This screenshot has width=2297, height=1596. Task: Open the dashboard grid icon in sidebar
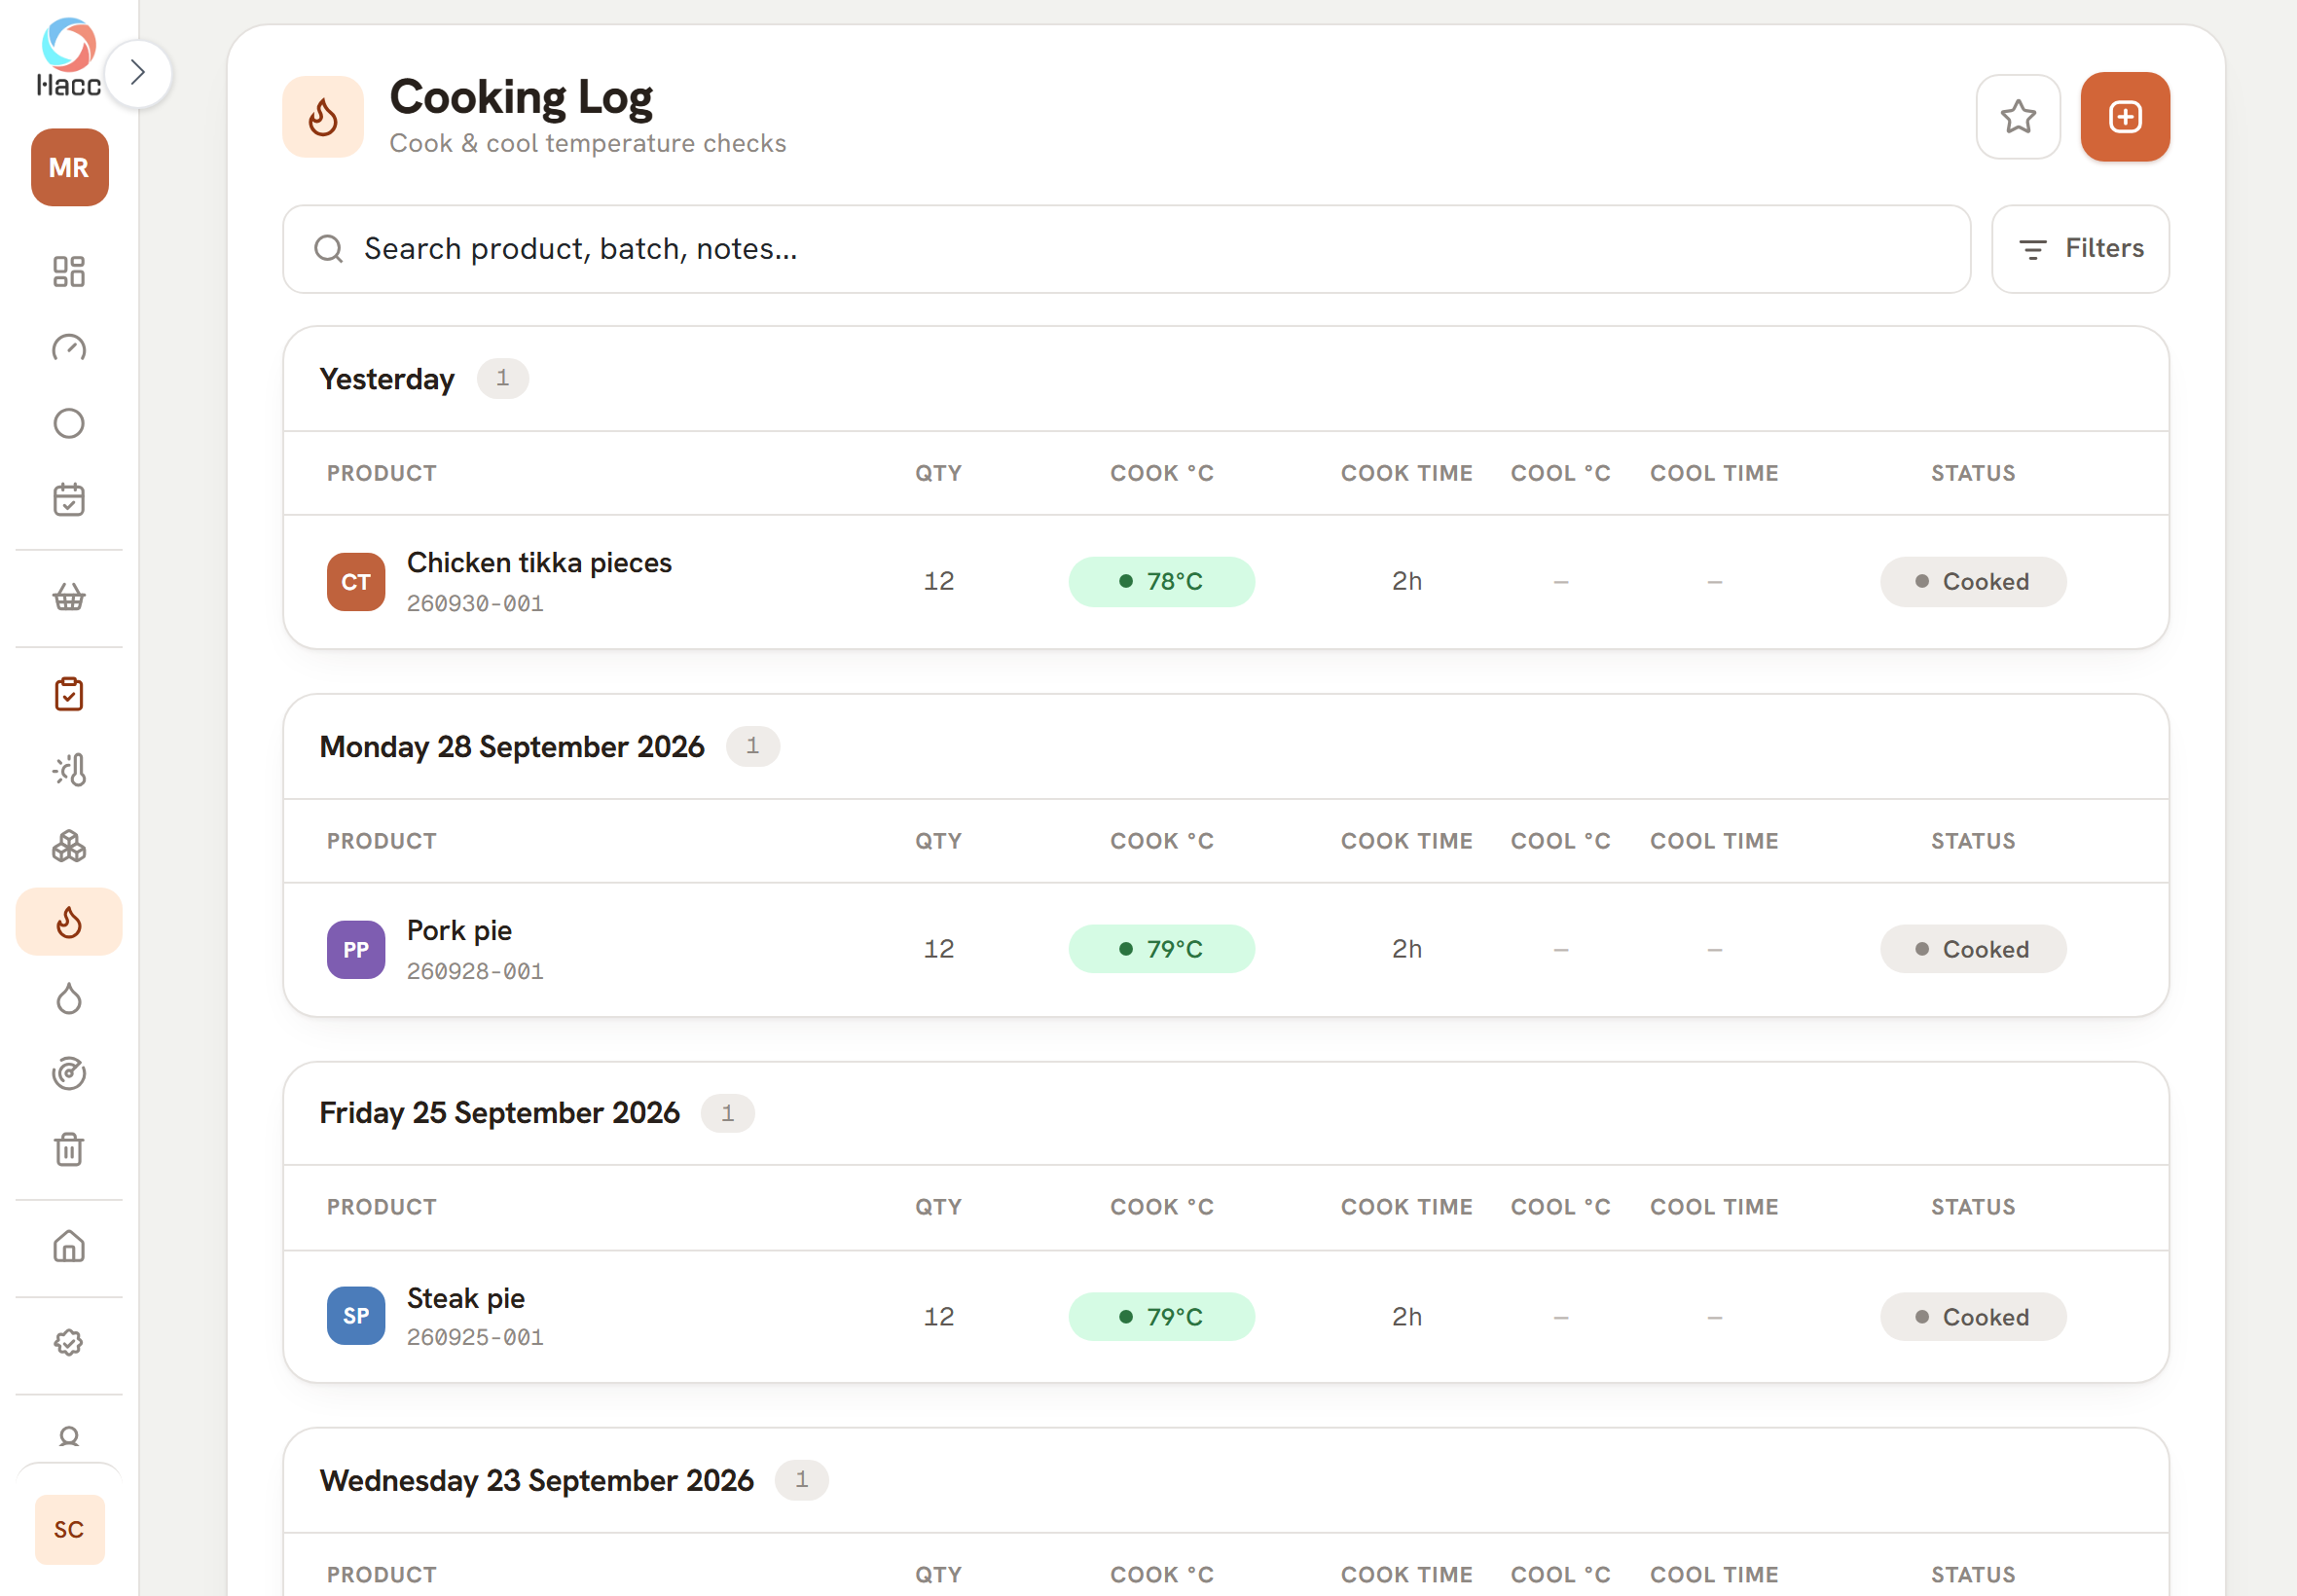coord(69,271)
